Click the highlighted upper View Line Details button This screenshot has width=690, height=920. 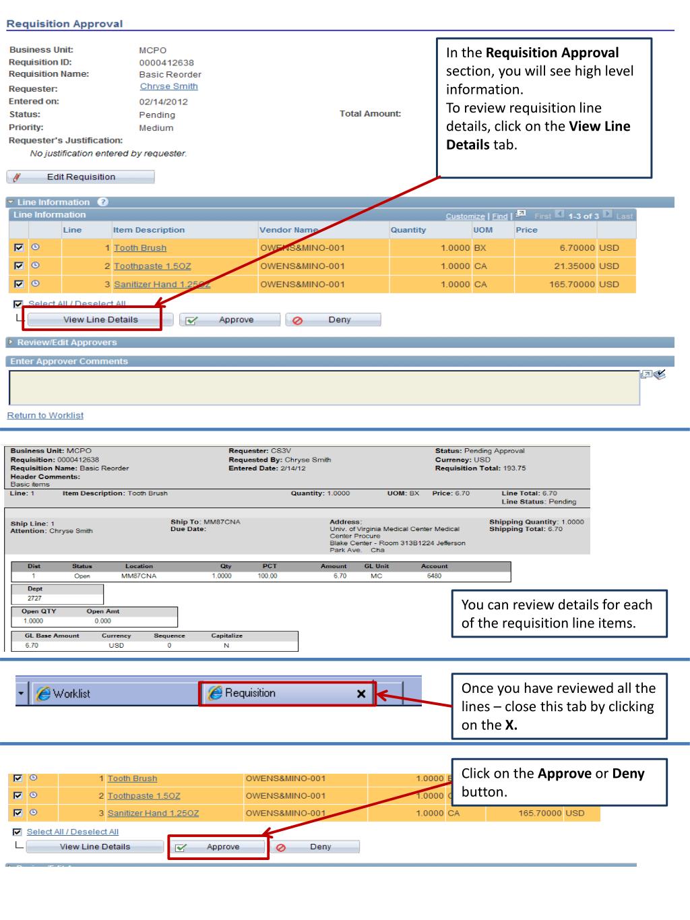100,319
